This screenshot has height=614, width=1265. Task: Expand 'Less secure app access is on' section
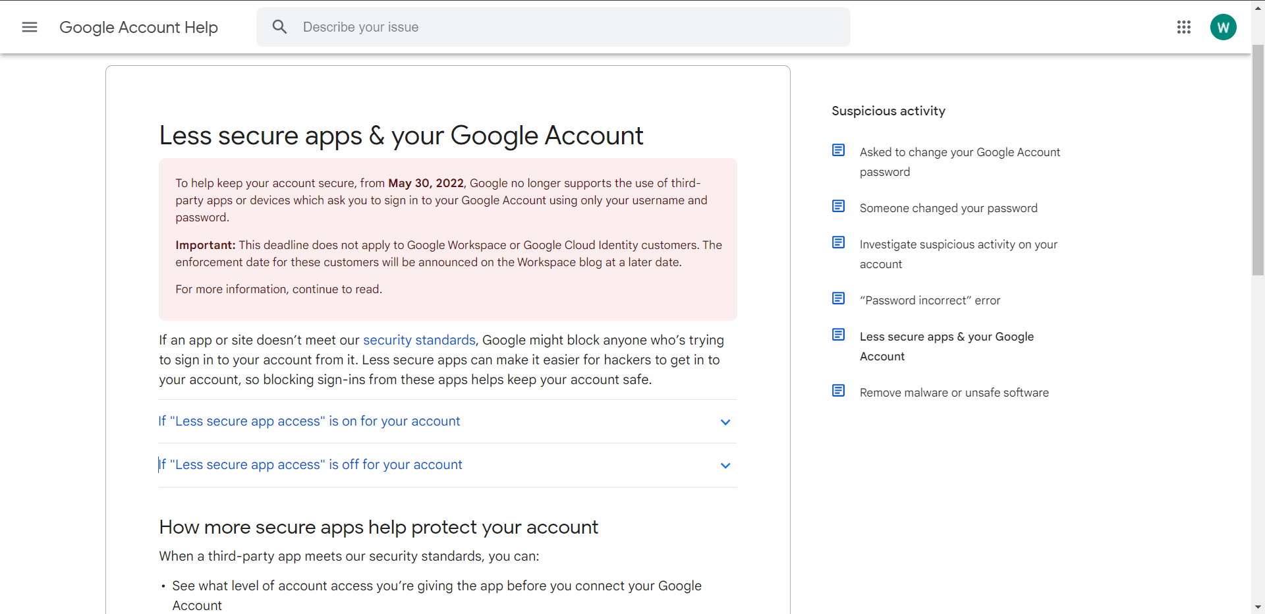[x=447, y=422]
